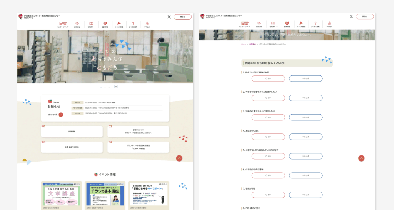Open card 03 設備・備品予約状況

click(x=72, y=147)
